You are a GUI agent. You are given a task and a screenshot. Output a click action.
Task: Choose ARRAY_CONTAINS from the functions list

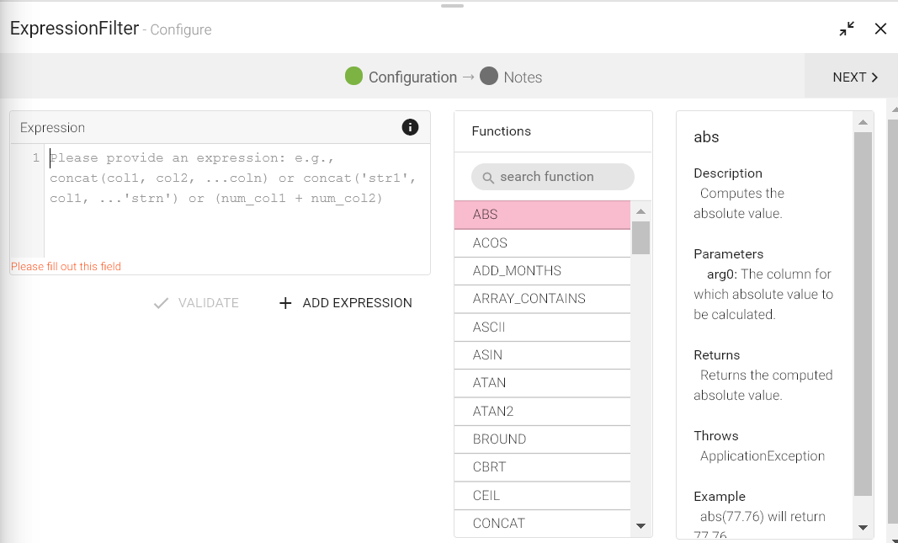542,299
